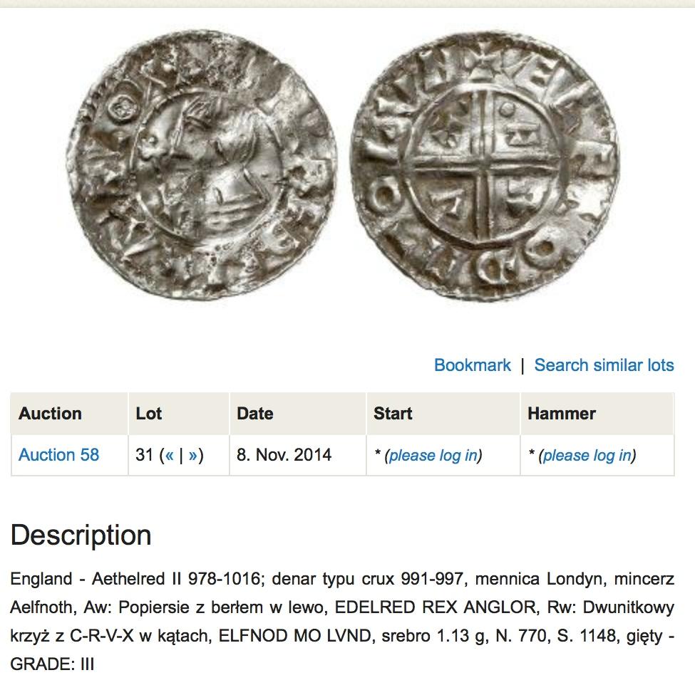Go to previous lot with « arrow
Image resolution: width=695 pixels, height=690 pixels.
pos(170,455)
